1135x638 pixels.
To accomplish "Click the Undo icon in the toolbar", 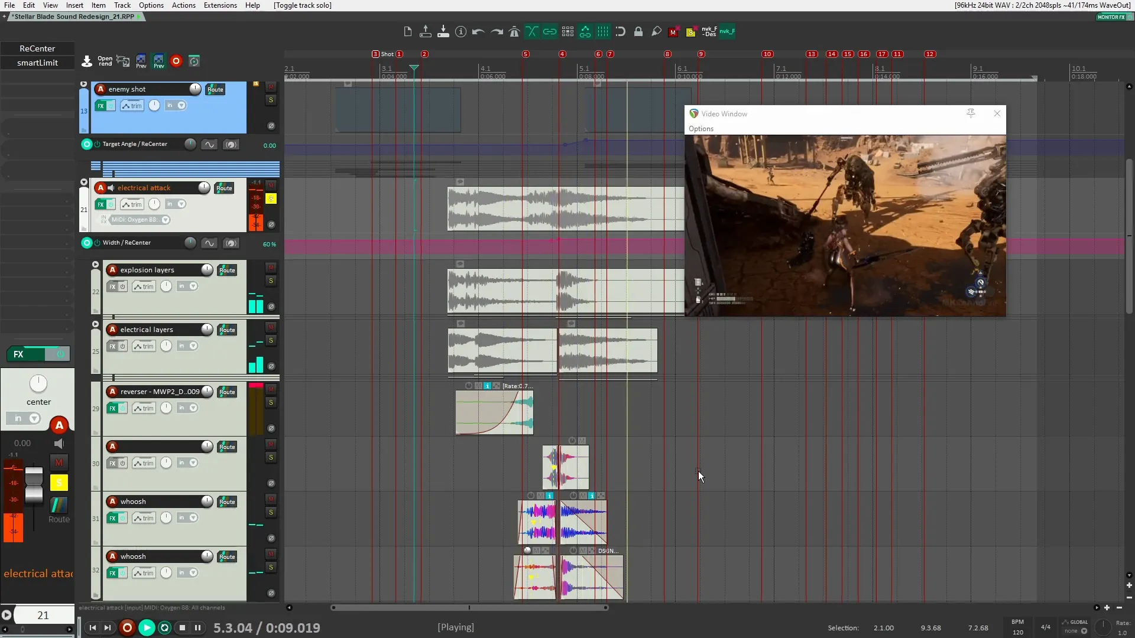I will click(478, 32).
